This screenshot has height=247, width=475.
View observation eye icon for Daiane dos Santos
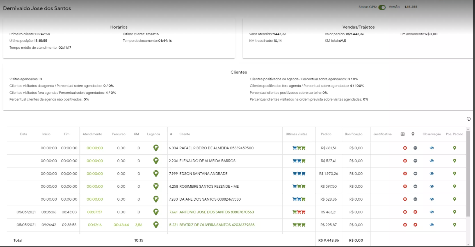click(x=432, y=199)
